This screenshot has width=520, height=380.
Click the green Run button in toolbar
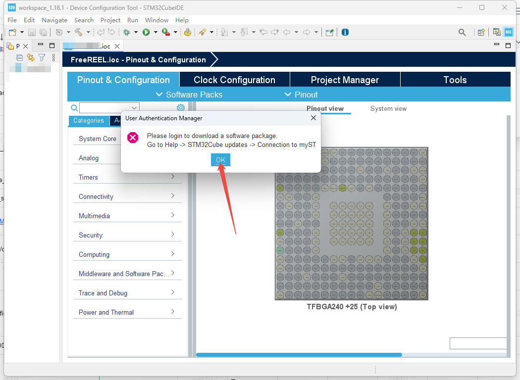[x=146, y=32]
